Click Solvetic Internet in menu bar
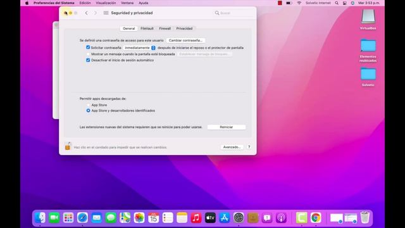The height and width of the screenshot is (228, 405). [318, 3]
